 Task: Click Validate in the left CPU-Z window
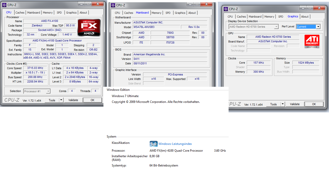tap(73, 100)
